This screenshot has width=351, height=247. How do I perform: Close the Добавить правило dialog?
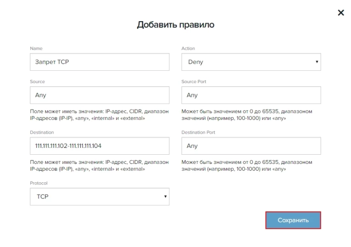340,13
